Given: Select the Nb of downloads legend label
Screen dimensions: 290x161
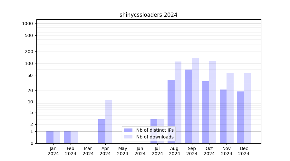Looking at the screenshot, I should click(155, 137).
